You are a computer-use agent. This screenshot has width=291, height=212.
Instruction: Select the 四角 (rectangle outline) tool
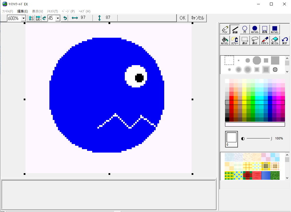[265, 29]
